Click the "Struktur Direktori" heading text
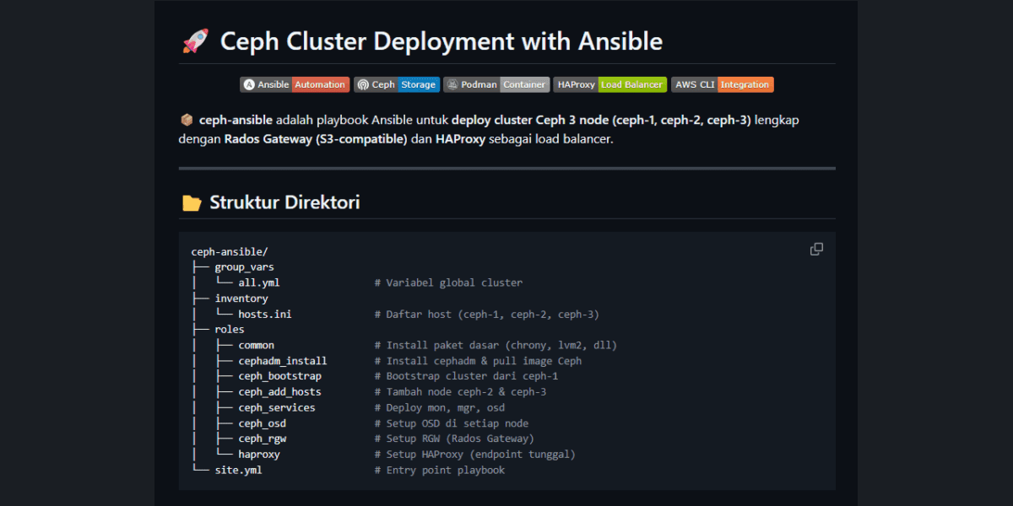The height and width of the screenshot is (506, 1013). point(284,202)
